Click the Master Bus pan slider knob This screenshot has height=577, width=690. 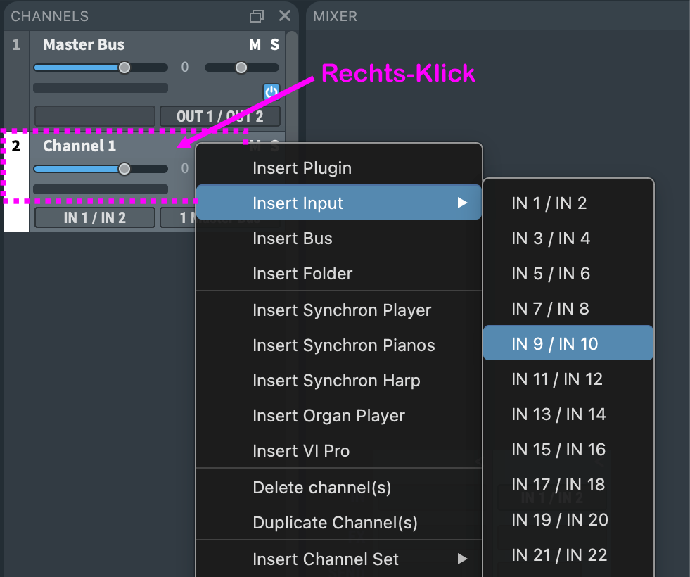point(241,68)
